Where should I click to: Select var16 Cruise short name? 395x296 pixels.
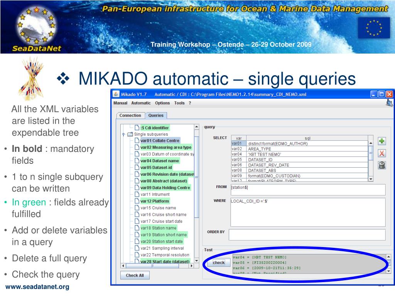(x=164, y=214)
